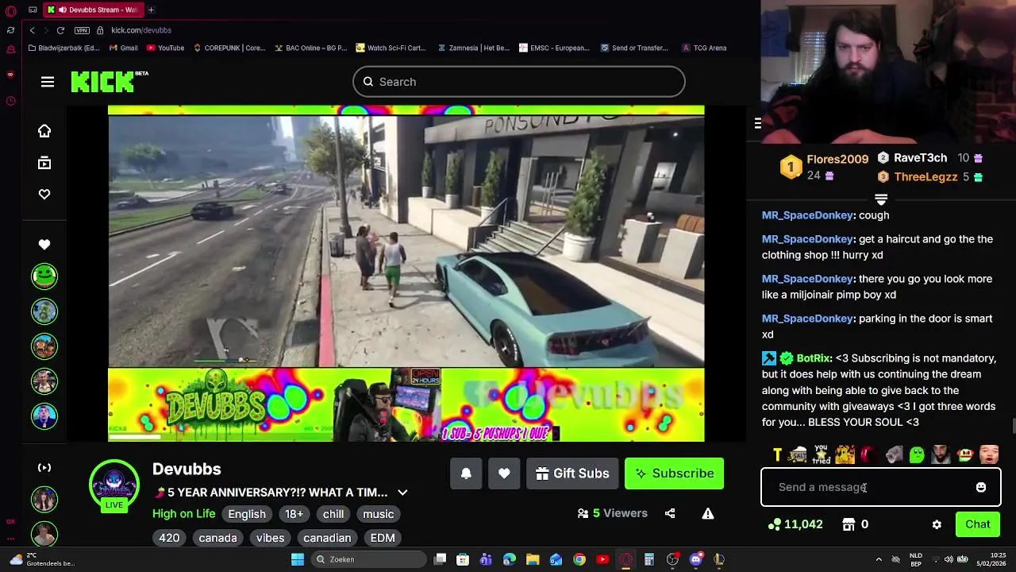Click the Send a message chat box
The width and height of the screenshot is (1016, 572).
[881, 487]
